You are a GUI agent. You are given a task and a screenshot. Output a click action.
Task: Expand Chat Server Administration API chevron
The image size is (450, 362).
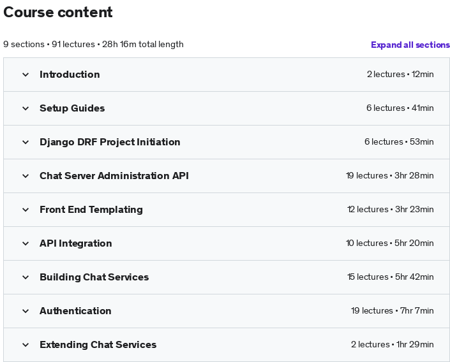26,176
